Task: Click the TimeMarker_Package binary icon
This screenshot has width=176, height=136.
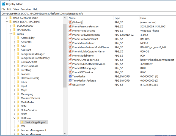Action: coord(70,81)
